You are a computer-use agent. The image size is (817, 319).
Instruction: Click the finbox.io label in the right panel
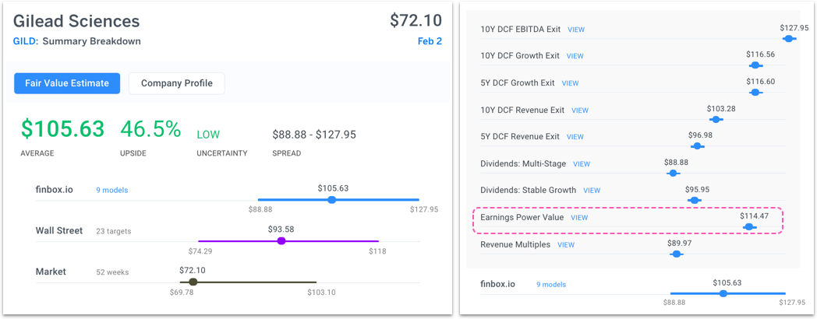[x=497, y=284]
